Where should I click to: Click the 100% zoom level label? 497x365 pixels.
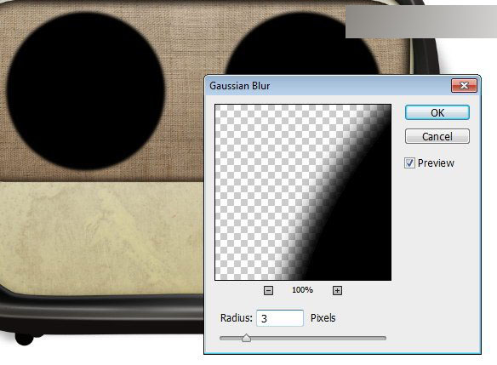point(302,290)
